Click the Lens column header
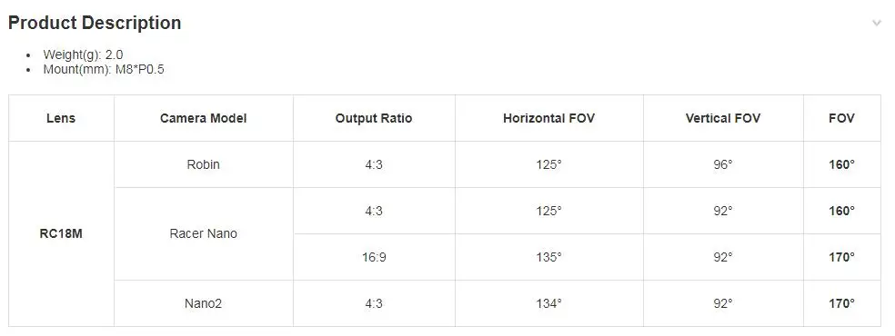895x336 pixels. pyautogui.click(x=61, y=118)
